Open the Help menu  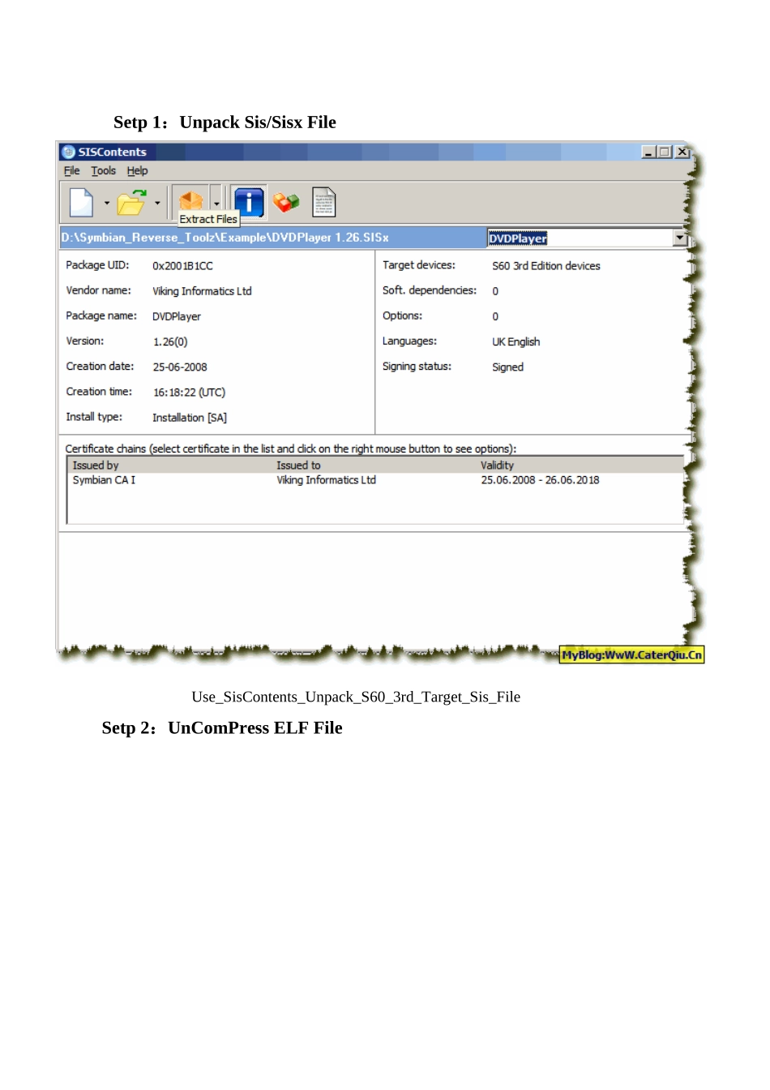pos(137,170)
